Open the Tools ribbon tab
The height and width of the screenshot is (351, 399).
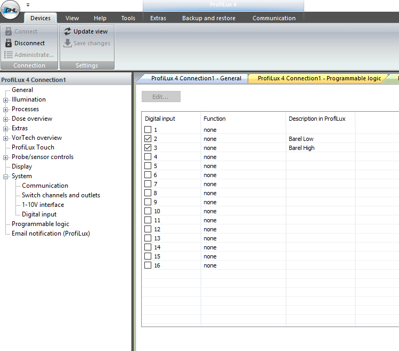pos(128,18)
